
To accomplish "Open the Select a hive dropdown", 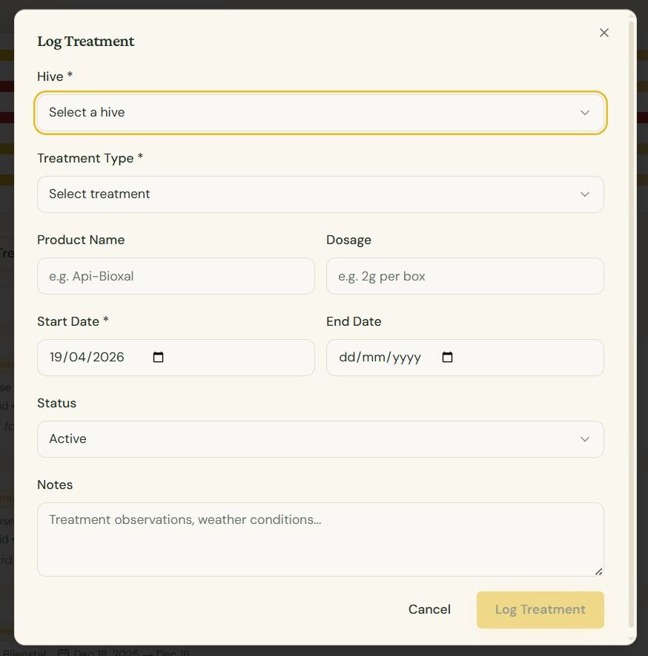I will [x=320, y=113].
